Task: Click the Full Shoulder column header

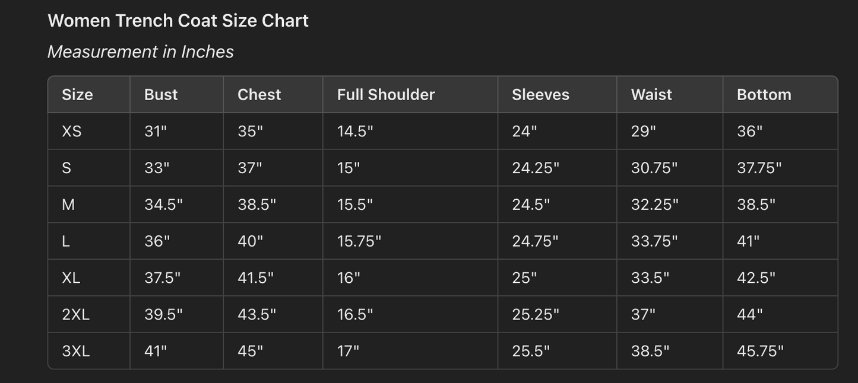Action: [386, 95]
